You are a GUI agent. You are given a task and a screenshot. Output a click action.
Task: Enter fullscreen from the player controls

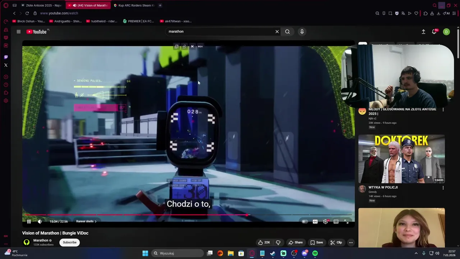click(x=346, y=222)
